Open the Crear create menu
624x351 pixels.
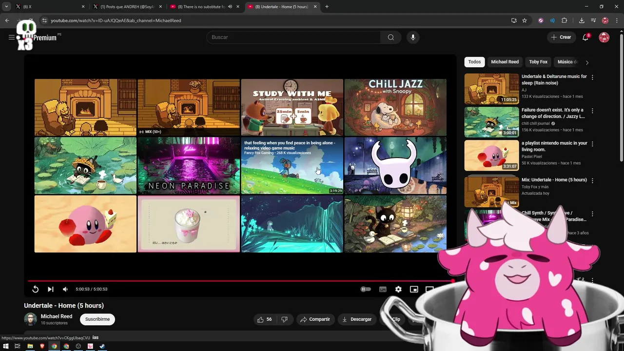[561, 37]
